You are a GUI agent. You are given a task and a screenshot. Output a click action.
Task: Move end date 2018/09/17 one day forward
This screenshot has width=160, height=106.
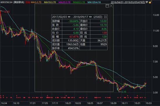pyautogui.click(x=91, y=17)
